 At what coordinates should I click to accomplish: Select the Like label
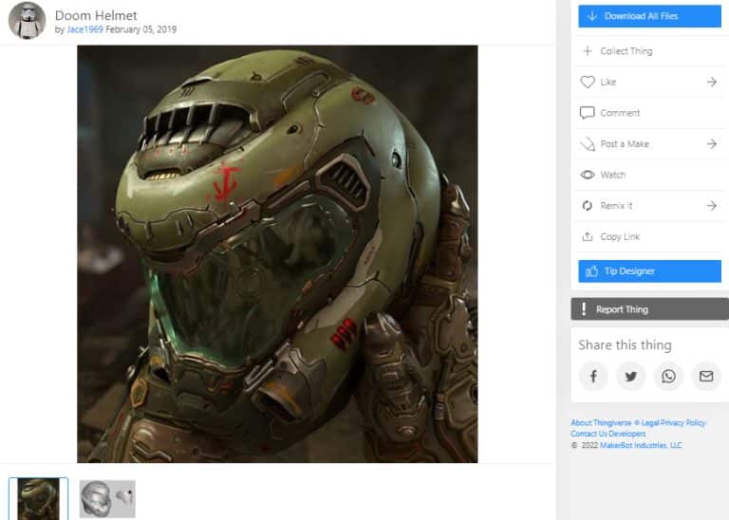pyautogui.click(x=608, y=83)
